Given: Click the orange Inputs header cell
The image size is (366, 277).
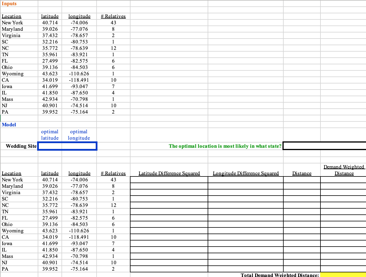Looking at the screenshot, I should [9, 3].
